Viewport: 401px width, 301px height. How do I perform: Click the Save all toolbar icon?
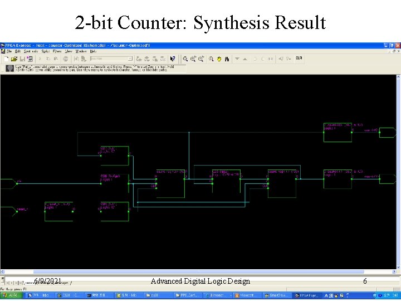coord(30,59)
